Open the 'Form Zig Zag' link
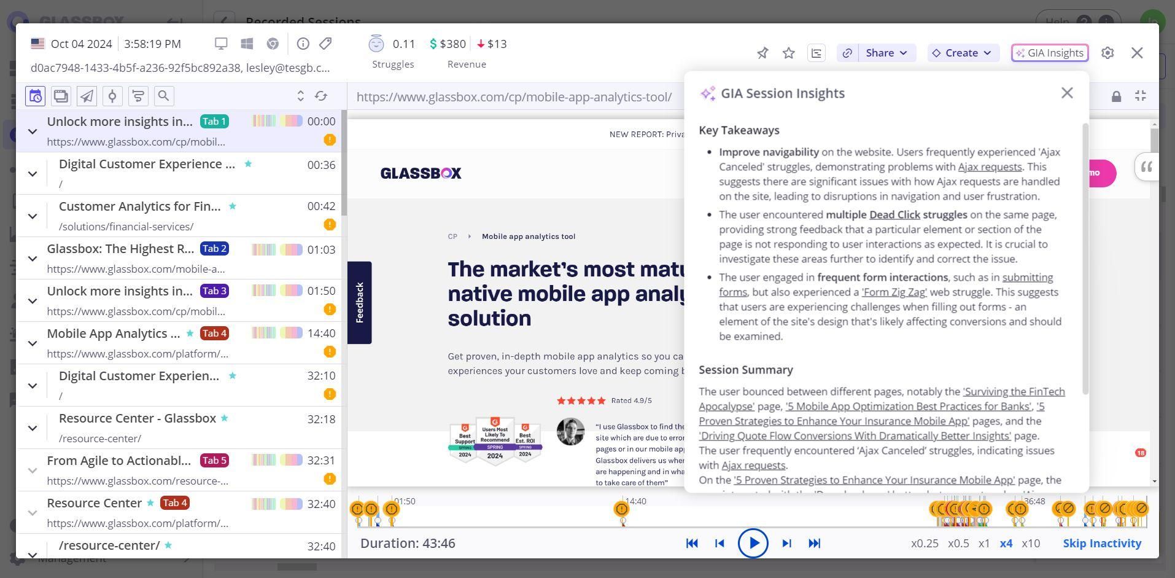1175x578 pixels. (x=894, y=292)
